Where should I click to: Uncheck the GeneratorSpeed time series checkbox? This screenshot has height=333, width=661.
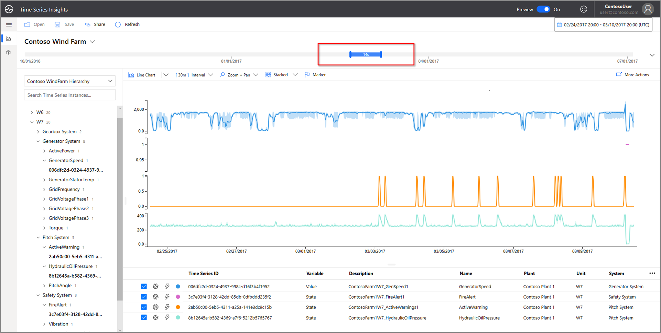(144, 287)
